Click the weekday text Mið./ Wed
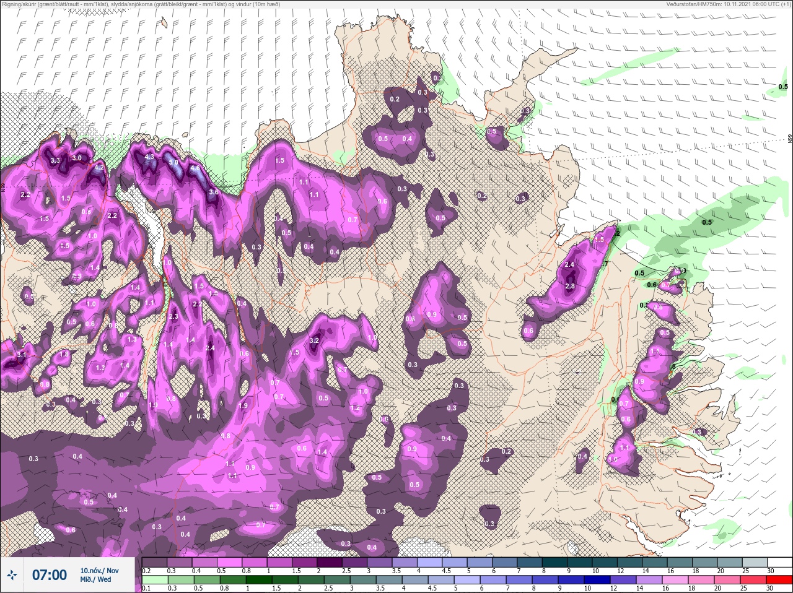Viewport: 793px width, 593px height. 95,579
